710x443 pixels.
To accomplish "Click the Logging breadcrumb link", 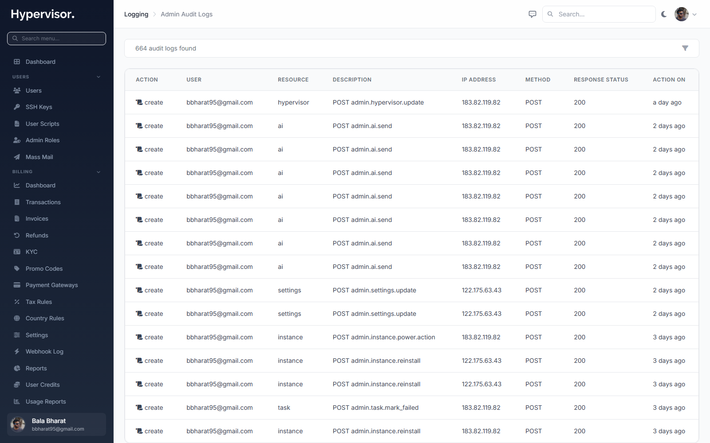I will click(136, 14).
